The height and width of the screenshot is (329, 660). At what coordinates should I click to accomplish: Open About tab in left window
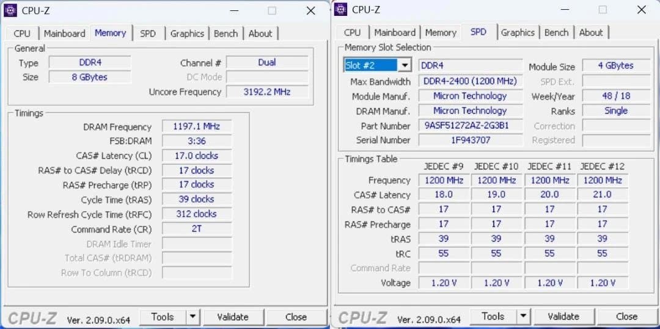[260, 34]
